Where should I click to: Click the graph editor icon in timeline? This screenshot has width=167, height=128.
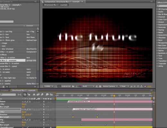click(51, 94)
